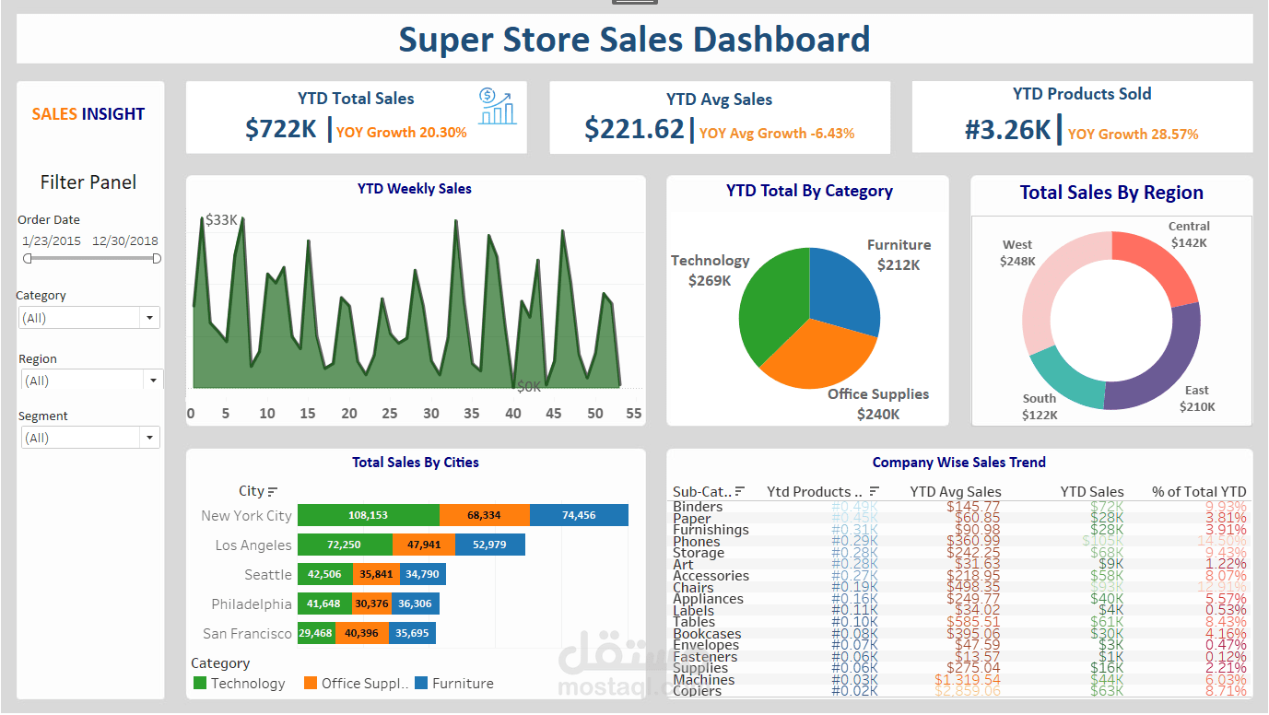Click the Super Store Sales Dashboard title

click(x=634, y=40)
